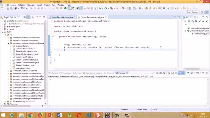Click the cursor position 12 : 9 in status bar
This screenshot has width=210, height=118.
click(x=155, y=110)
